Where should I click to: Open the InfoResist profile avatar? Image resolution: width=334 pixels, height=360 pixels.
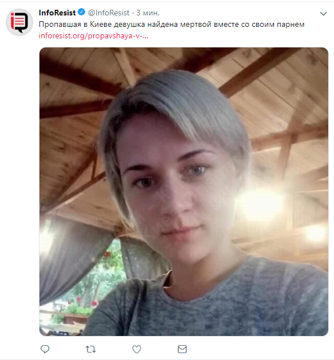19,22
